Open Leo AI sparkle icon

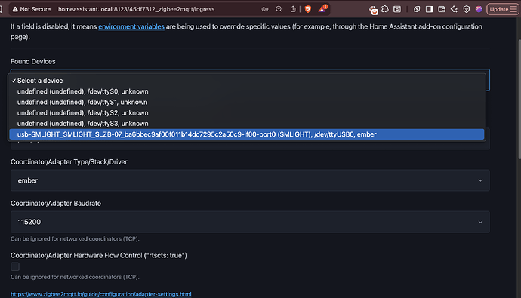pyautogui.click(x=454, y=9)
